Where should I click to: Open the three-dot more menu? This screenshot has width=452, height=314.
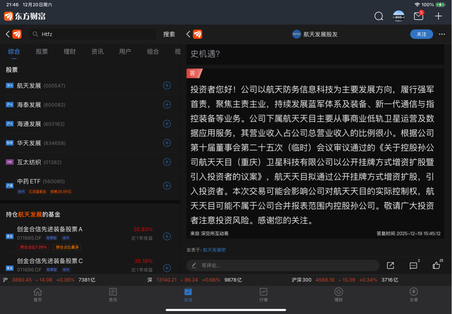442,34
